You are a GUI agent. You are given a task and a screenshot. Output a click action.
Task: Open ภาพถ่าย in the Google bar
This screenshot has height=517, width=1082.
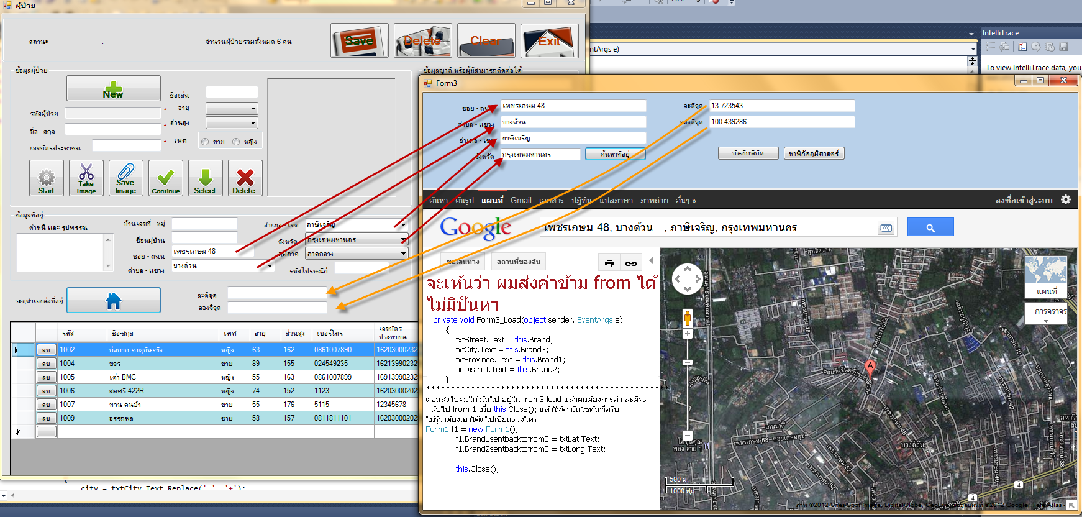[x=654, y=201]
